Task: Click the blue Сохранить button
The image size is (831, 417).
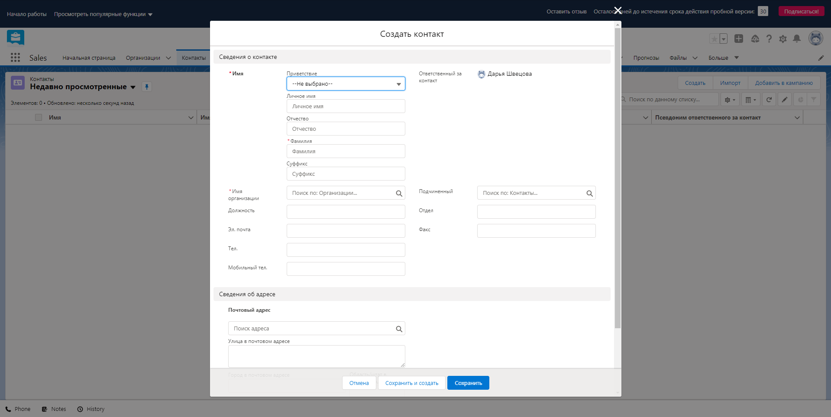Action: (468, 383)
